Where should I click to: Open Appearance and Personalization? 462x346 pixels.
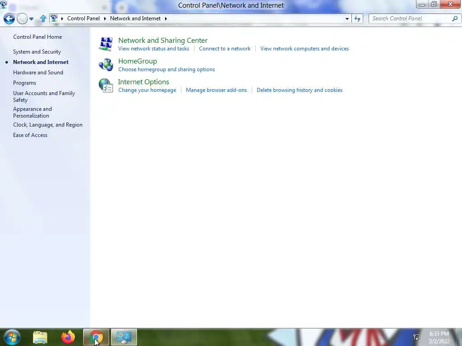coord(32,112)
